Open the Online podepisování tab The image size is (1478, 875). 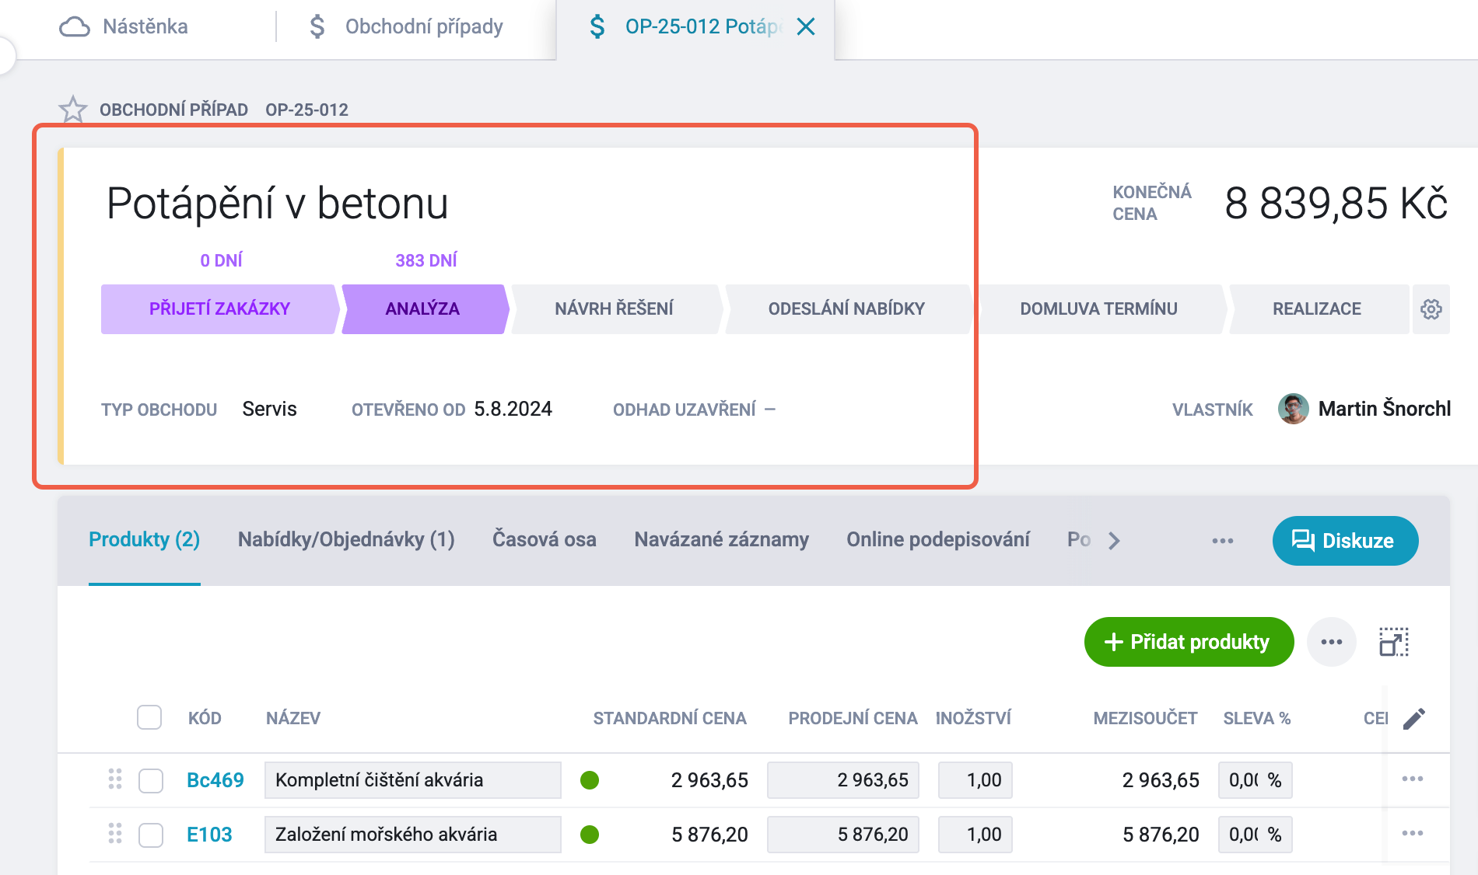tap(938, 539)
